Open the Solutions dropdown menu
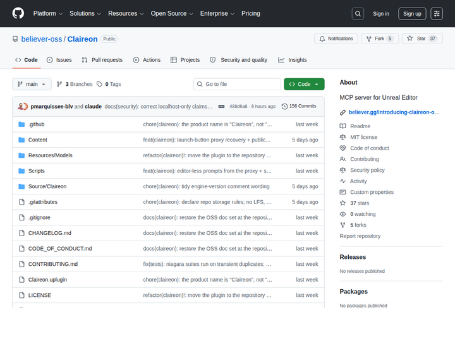Viewport: 455px width, 341px height. click(85, 14)
